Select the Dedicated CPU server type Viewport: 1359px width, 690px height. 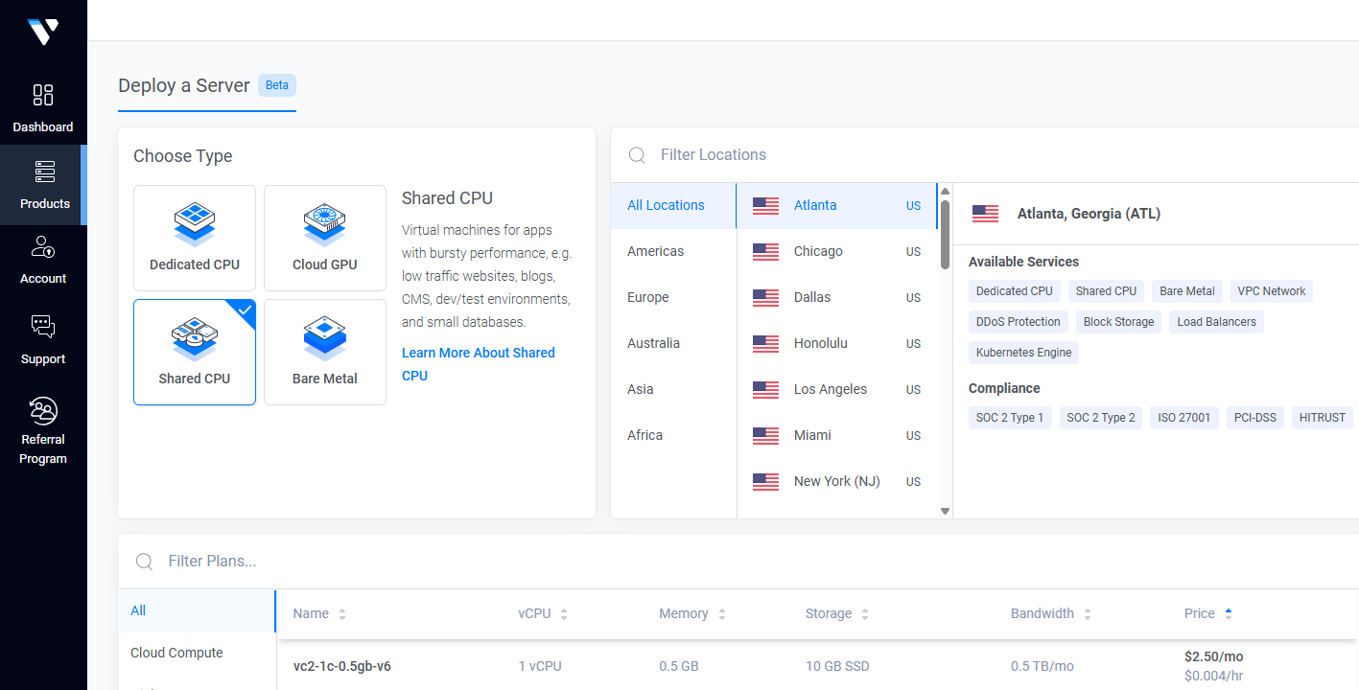click(x=195, y=238)
